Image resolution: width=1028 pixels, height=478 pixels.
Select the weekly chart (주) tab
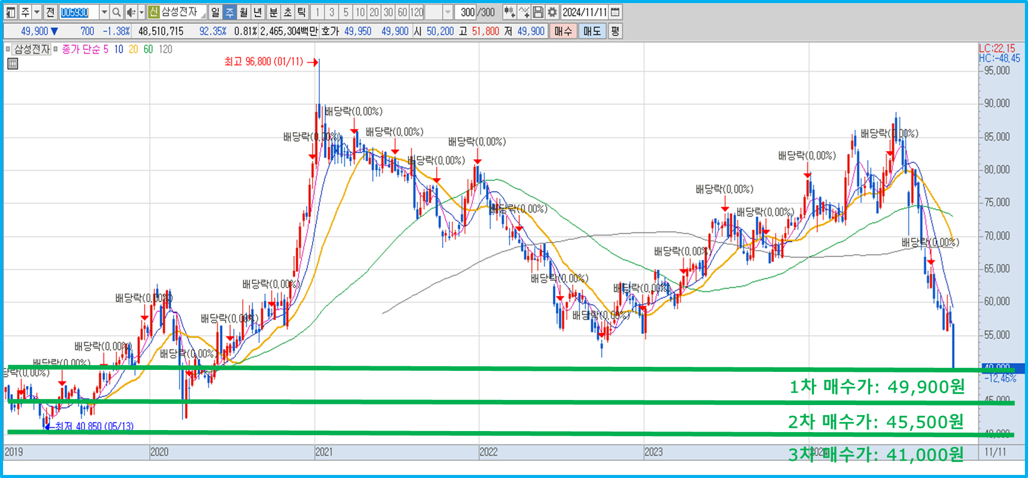pyautogui.click(x=229, y=12)
